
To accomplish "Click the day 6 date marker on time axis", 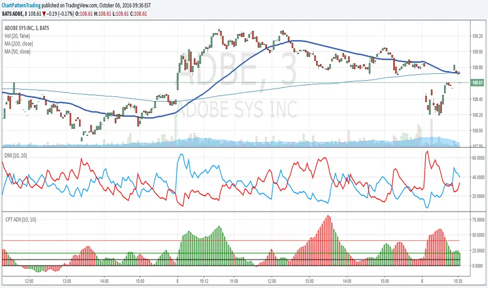I will click(422, 281).
